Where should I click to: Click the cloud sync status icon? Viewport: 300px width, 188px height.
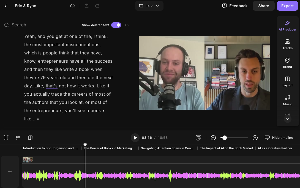pyautogui.click(x=73, y=6)
